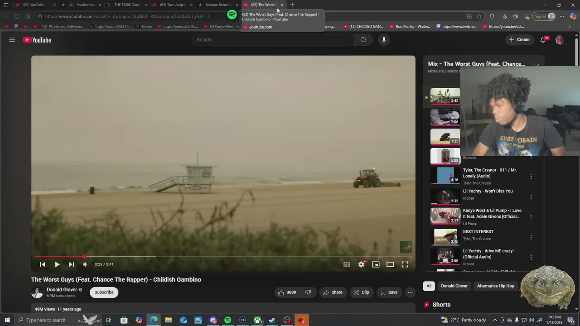Open options for Lil Yachty drive ME crazy
The width and height of the screenshot is (580, 326).
[x=531, y=257]
